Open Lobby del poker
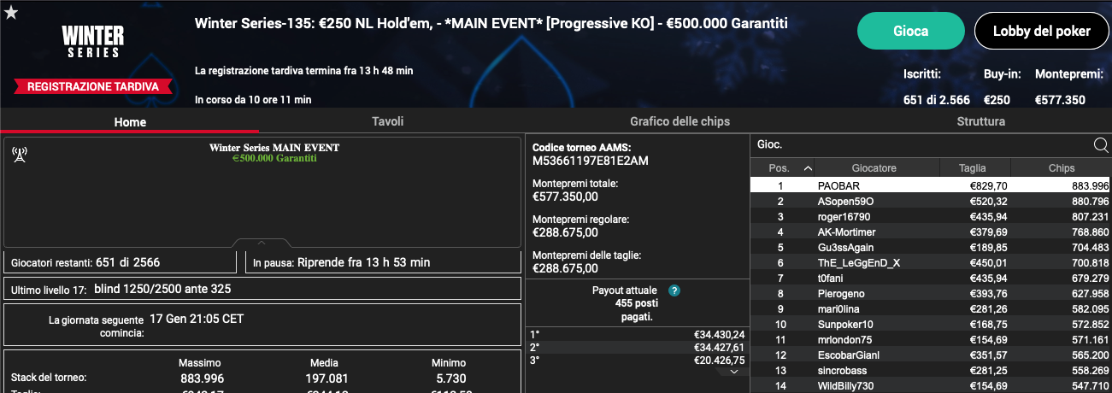 click(x=1041, y=31)
